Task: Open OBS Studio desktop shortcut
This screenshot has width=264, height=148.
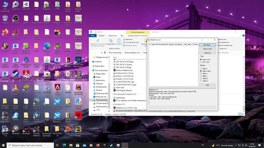Action: coord(16,19)
